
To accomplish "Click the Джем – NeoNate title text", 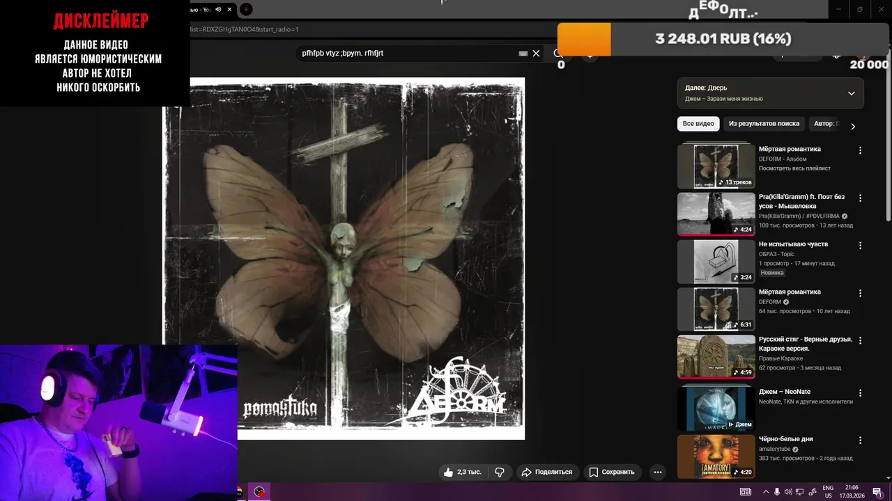I will 785,392.
